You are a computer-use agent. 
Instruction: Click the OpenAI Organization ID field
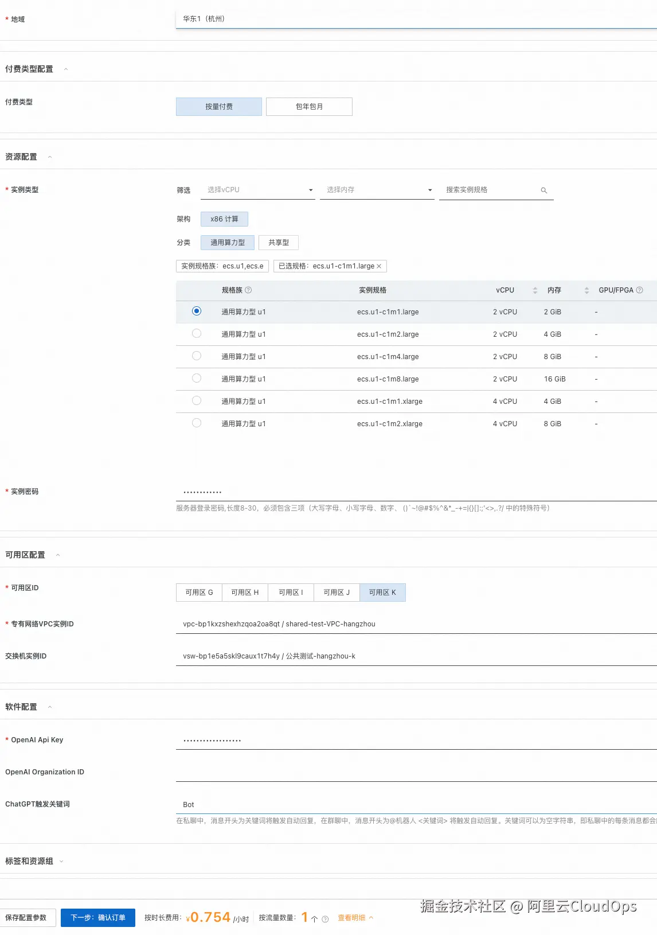coord(416,773)
